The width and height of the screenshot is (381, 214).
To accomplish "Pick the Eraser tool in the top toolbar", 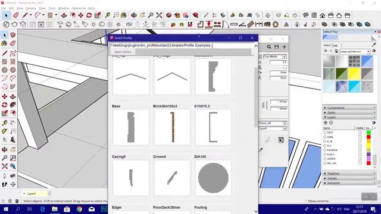I will tap(16, 15).
